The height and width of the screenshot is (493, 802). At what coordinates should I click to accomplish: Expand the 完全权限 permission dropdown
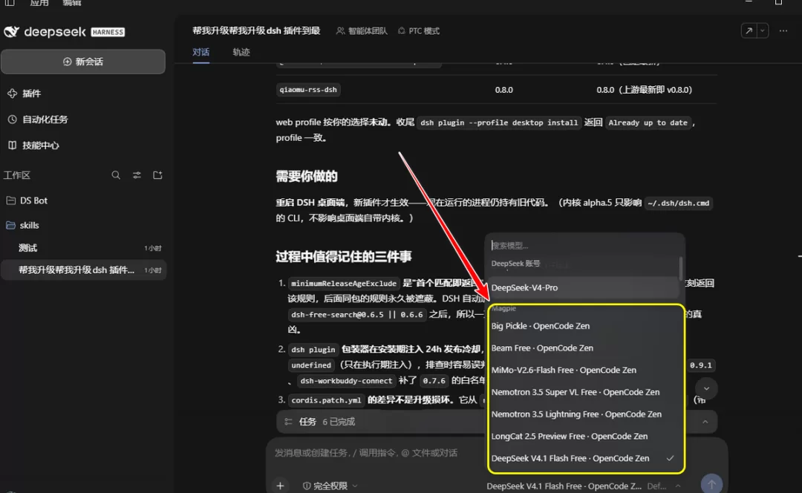point(330,486)
